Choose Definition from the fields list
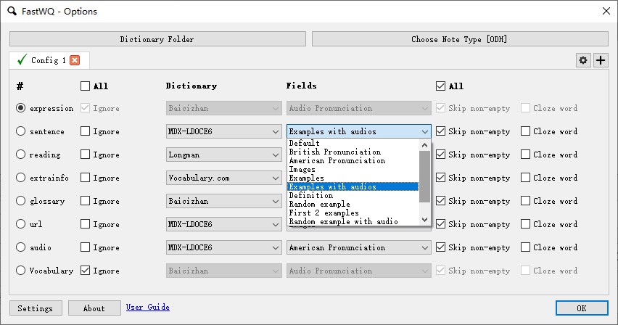 pyautogui.click(x=353, y=195)
